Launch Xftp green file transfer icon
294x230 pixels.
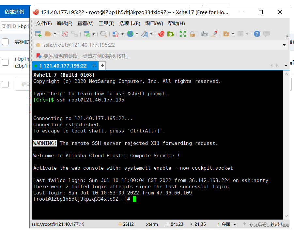170,34
